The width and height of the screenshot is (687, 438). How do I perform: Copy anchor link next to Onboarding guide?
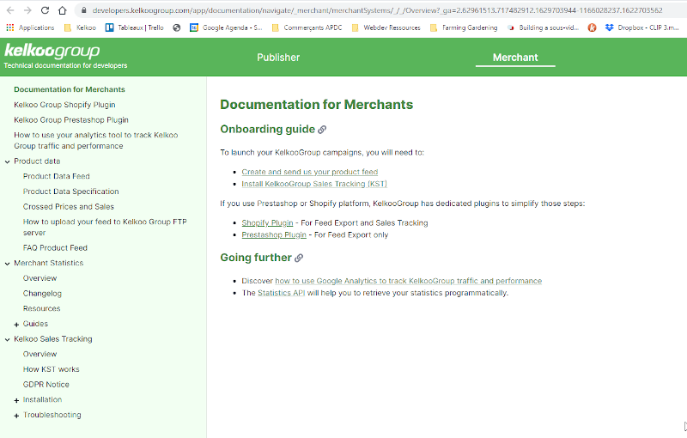pyautogui.click(x=322, y=130)
